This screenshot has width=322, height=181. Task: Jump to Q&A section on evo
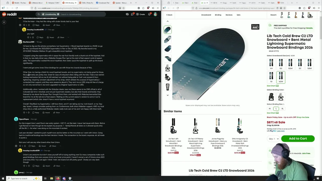(238, 15)
